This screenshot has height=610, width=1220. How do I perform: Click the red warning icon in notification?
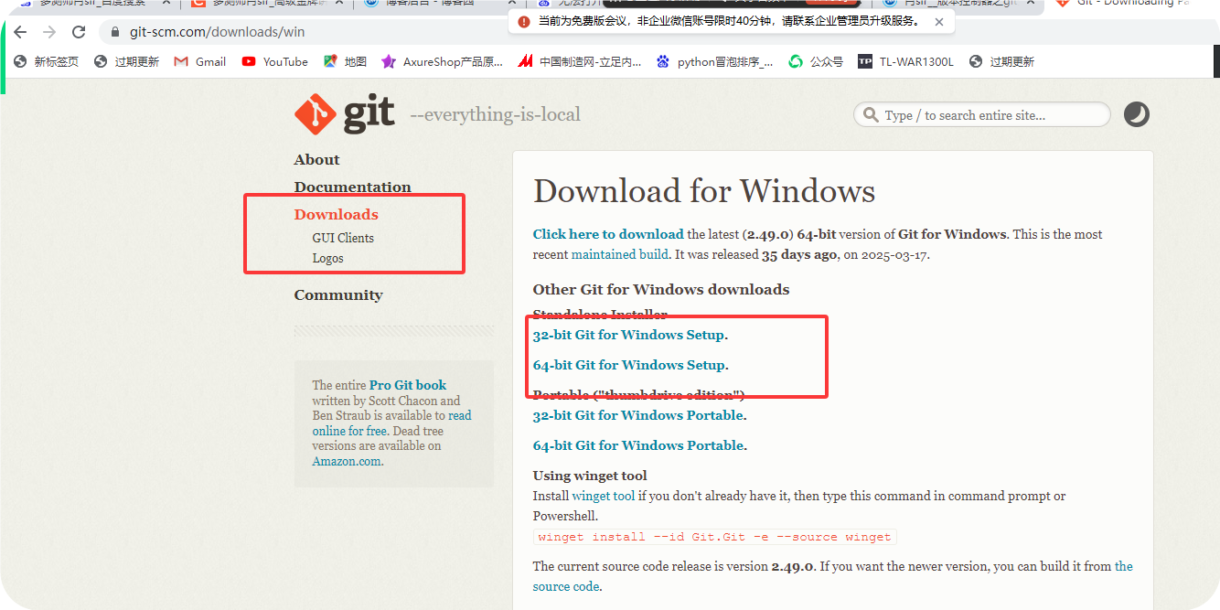523,21
